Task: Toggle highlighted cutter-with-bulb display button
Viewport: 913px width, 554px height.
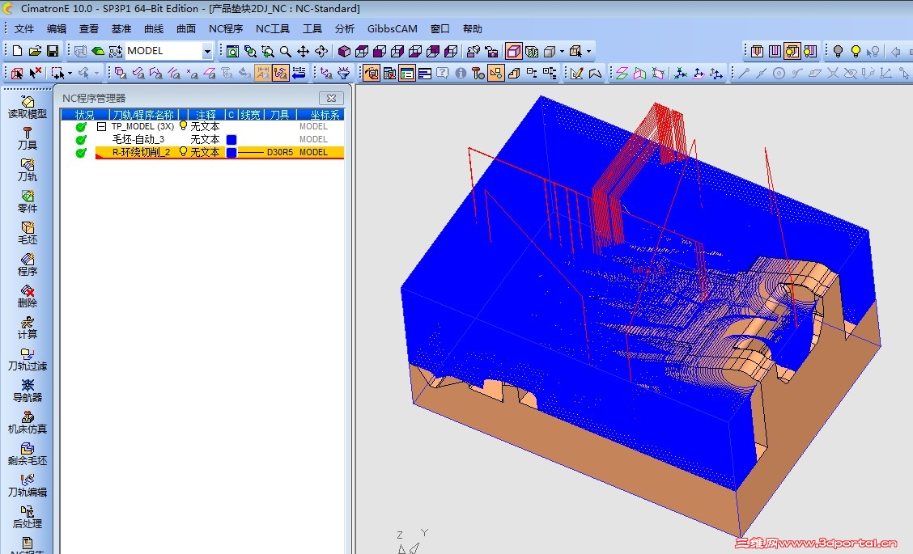Action: (792, 51)
